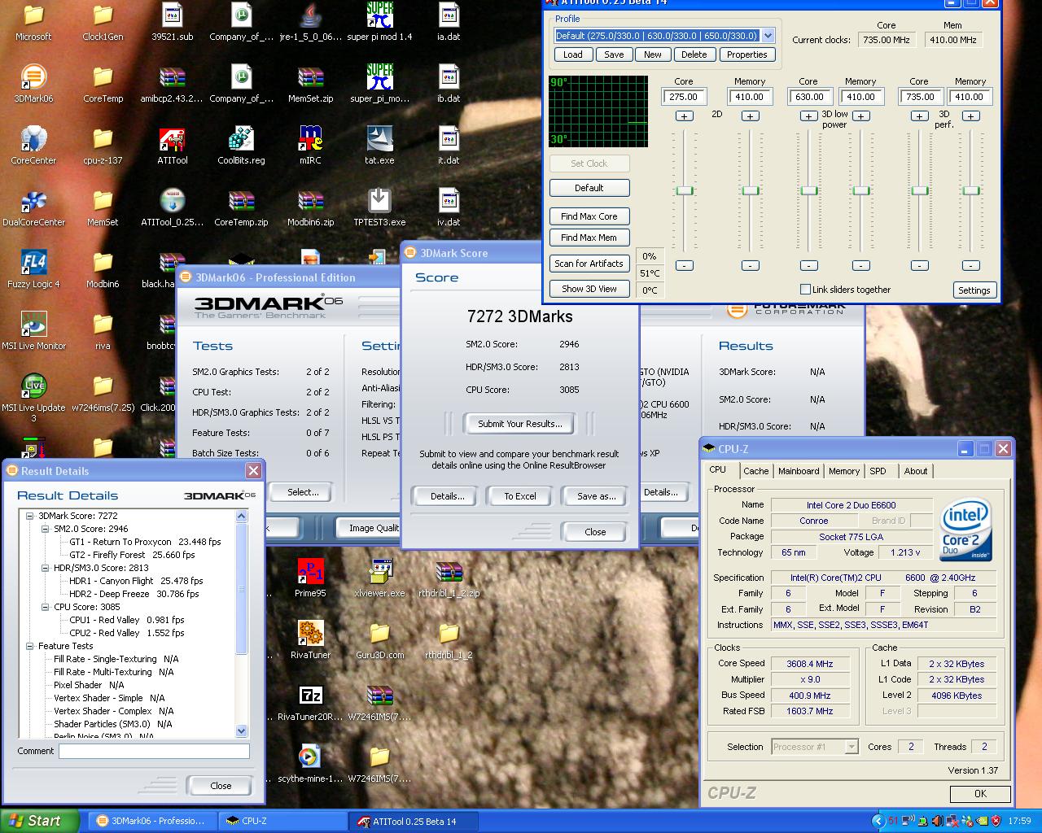Open the CoreCenter desktop icon

click(33, 140)
